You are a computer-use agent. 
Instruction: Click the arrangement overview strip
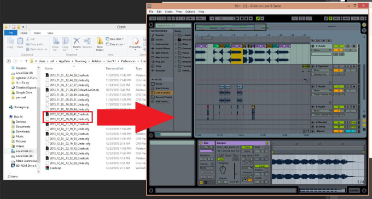click(x=277, y=27)
